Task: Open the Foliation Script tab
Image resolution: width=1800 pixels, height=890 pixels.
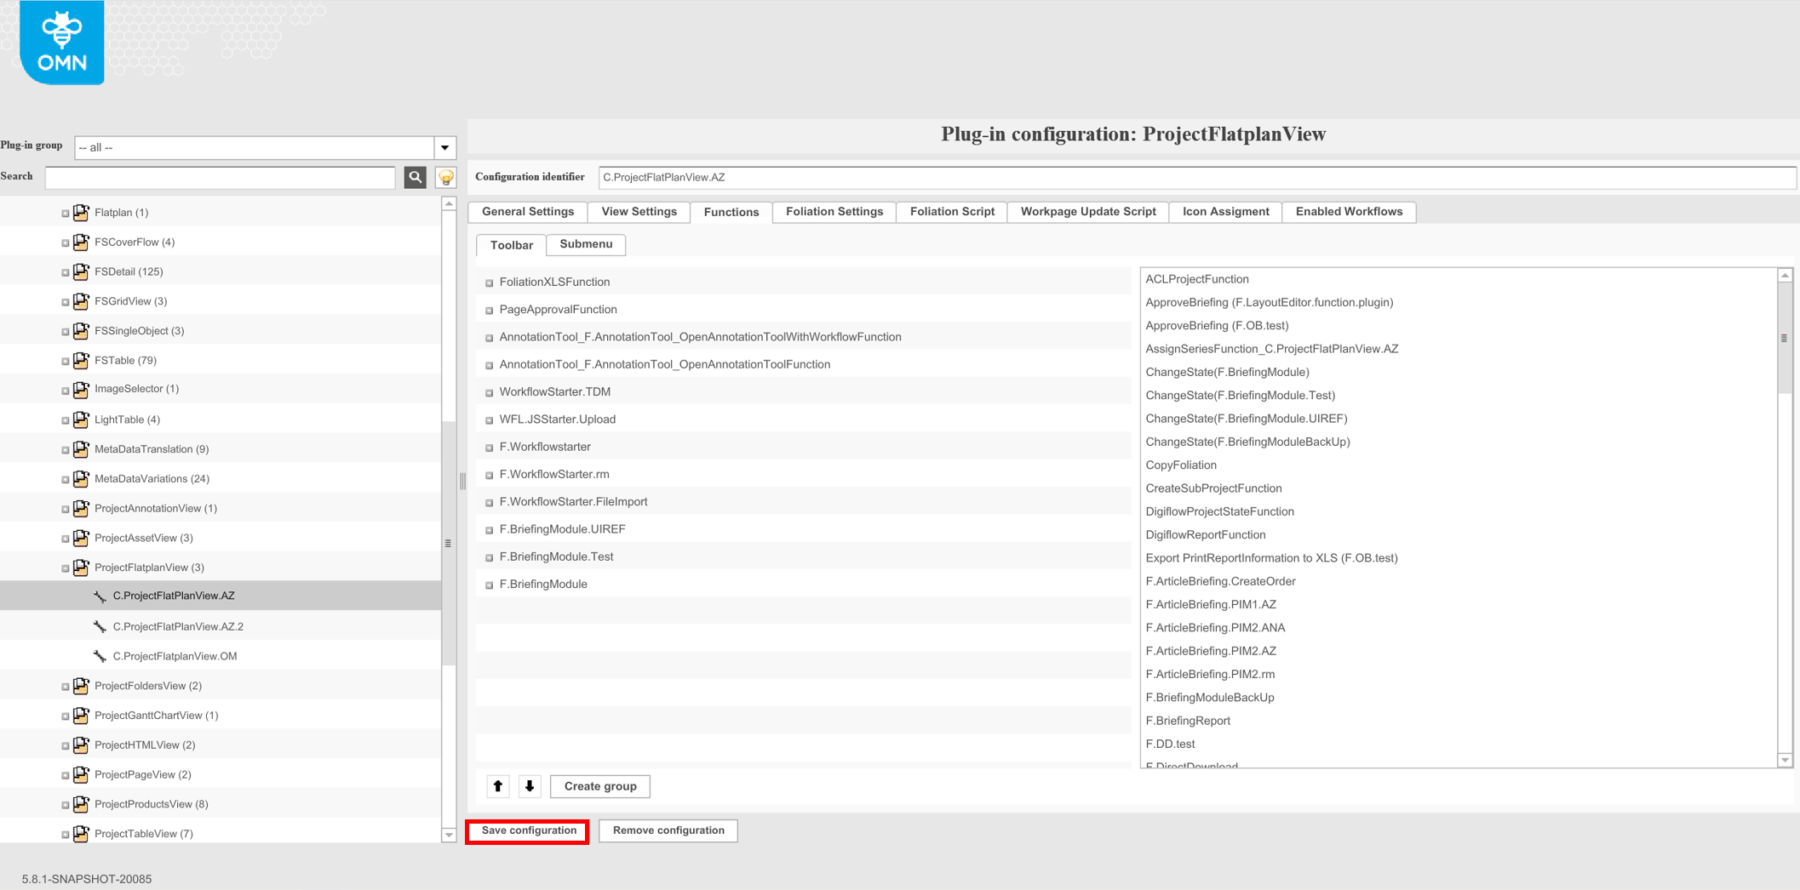Action: tap(952, 212)
